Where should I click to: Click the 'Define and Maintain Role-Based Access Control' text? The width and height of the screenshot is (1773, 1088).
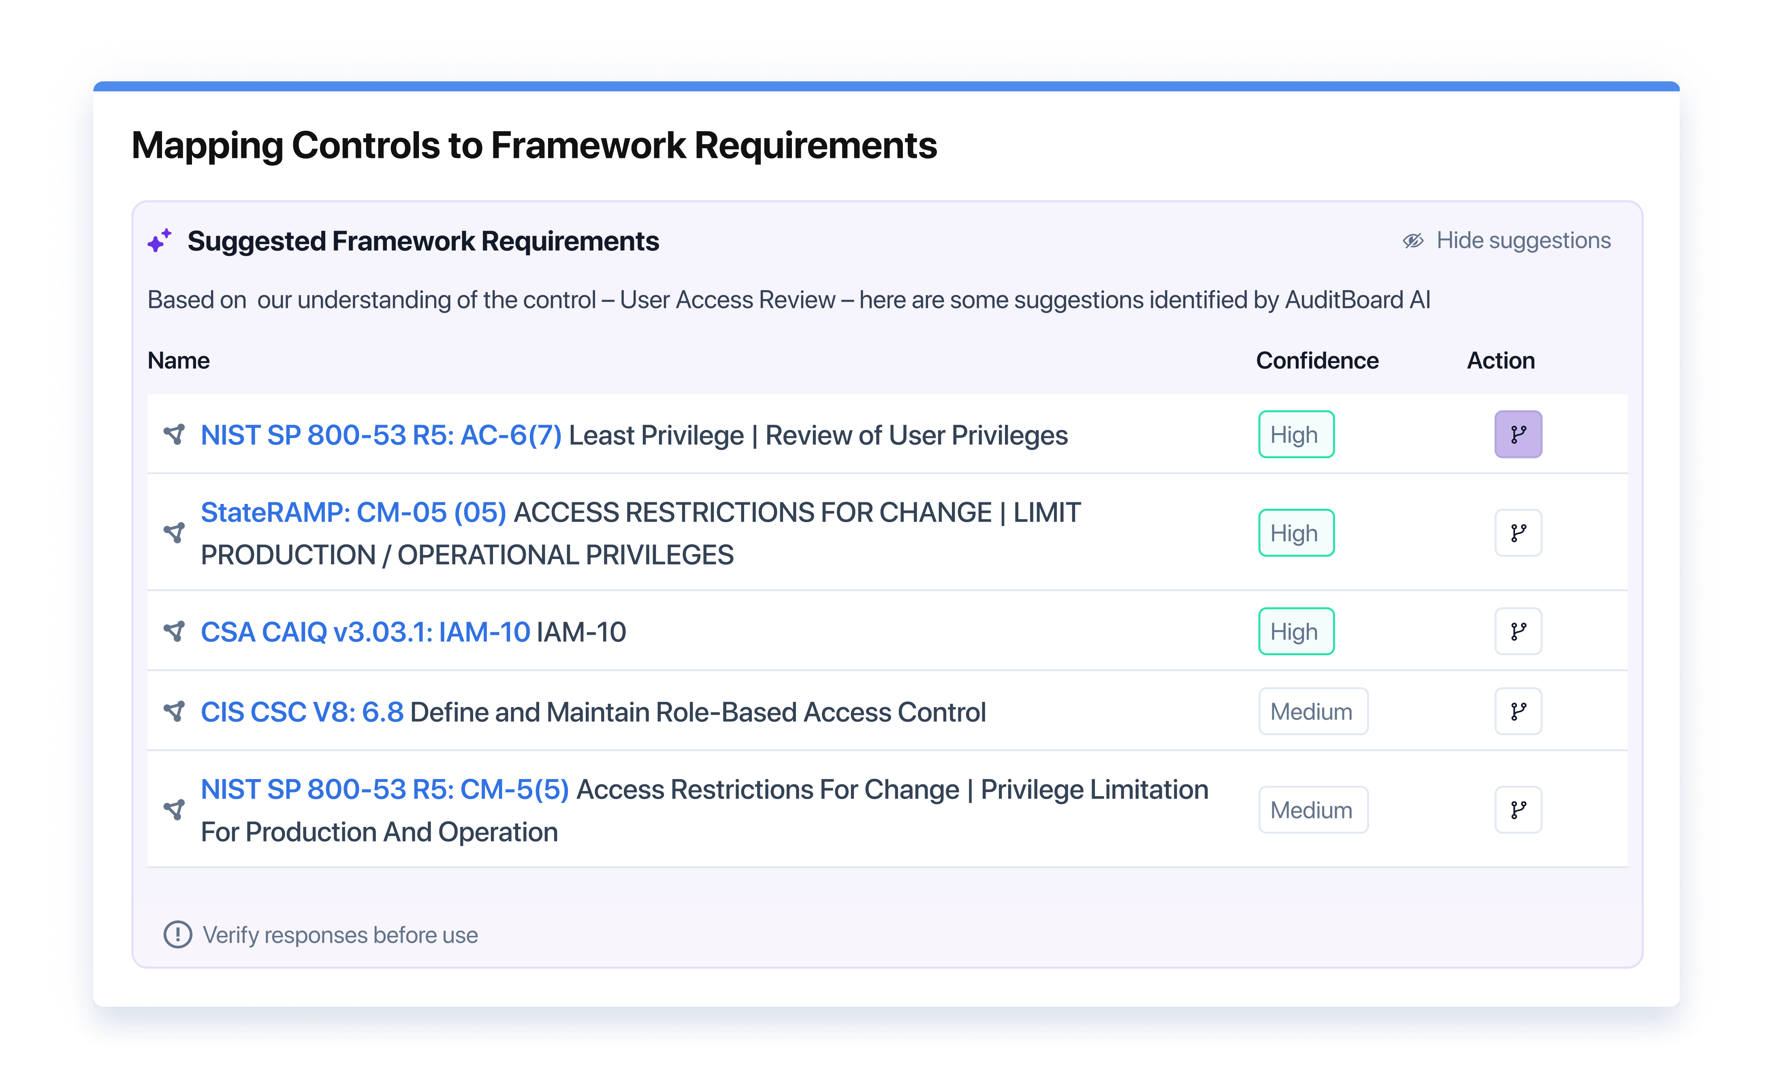(697, 712)
